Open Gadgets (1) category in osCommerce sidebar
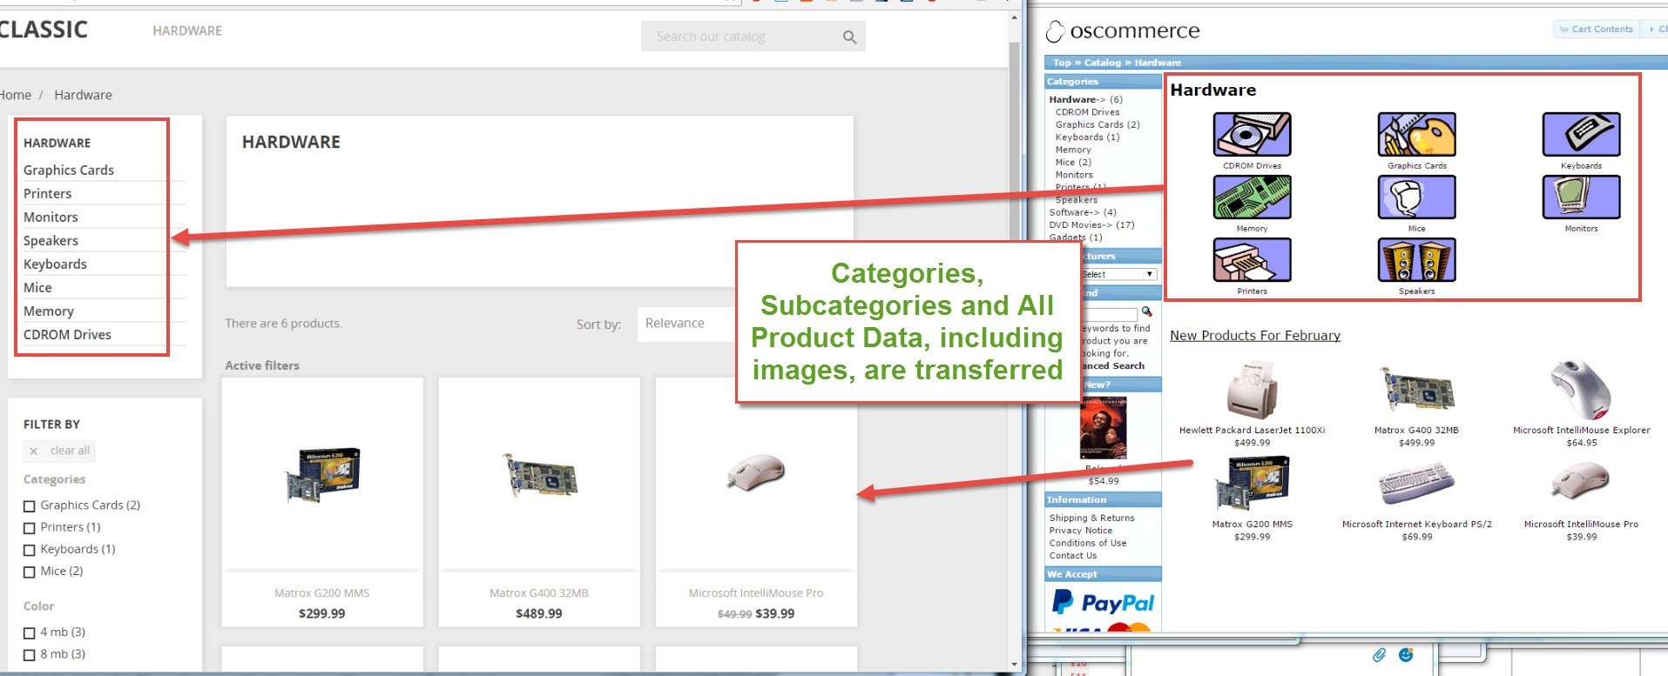The height and width of the screenshot is (676, 1668). (x=1076, y=237)
